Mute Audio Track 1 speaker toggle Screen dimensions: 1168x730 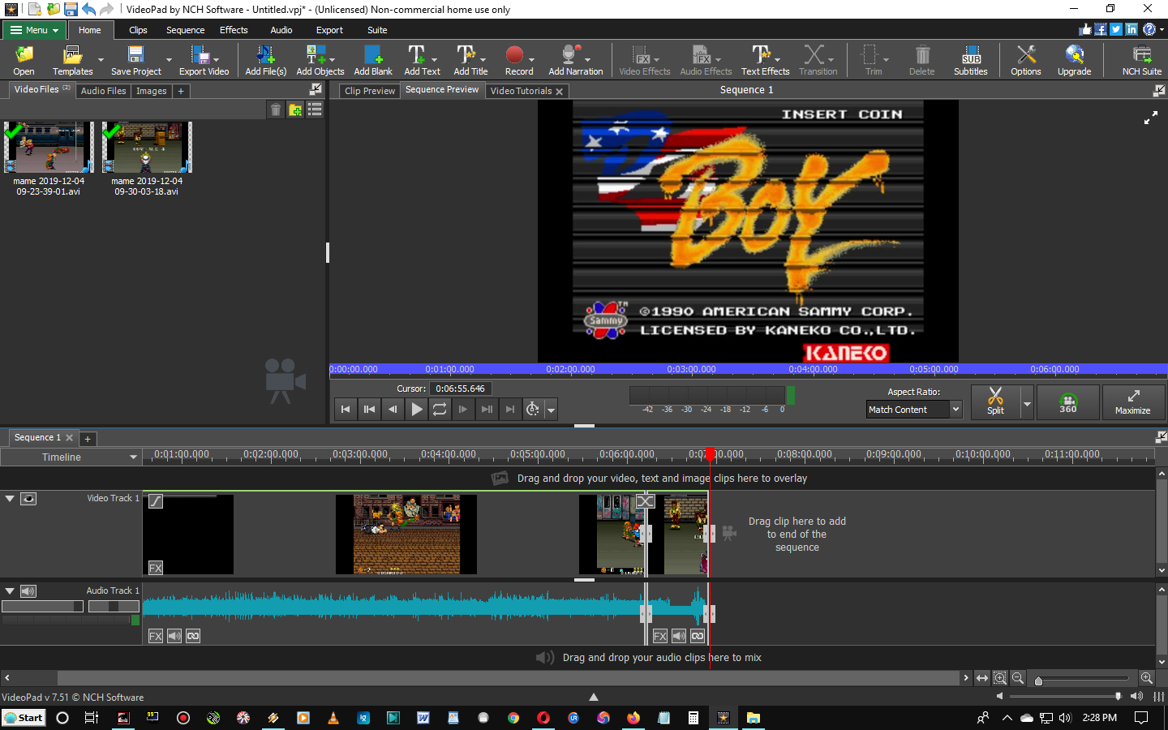[28, 591]
